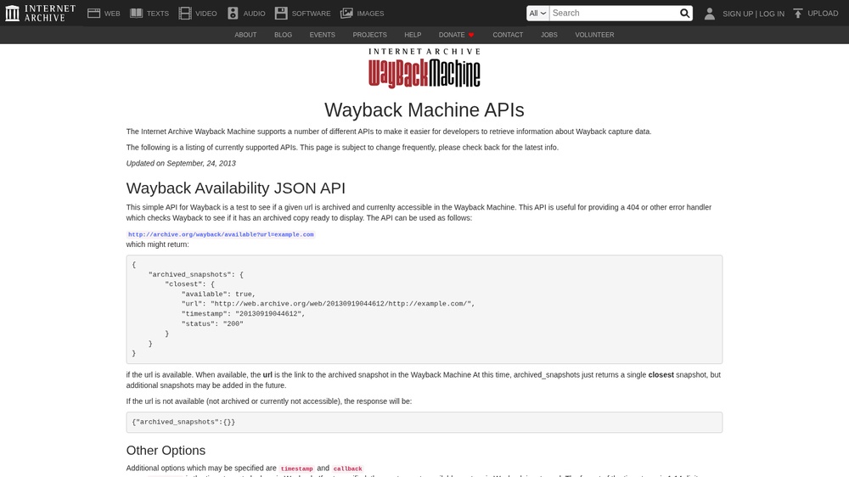Click the Wayback Availability JSON API heading
The width and height of the screenshot is (849, 477).
tap(235, 188)
